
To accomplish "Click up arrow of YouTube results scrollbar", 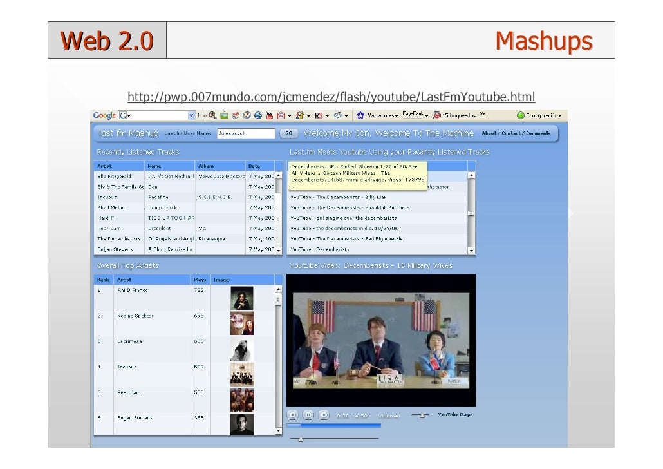I will tap(471, 175).
